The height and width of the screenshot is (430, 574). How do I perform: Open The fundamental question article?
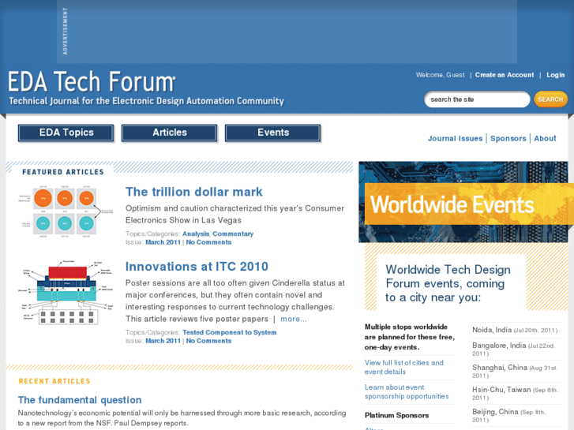(x=80, y=400)
